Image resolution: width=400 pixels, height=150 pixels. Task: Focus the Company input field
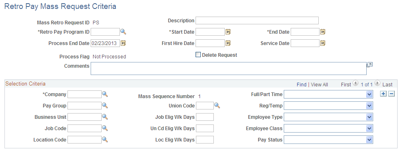click(x=85, y=94)
